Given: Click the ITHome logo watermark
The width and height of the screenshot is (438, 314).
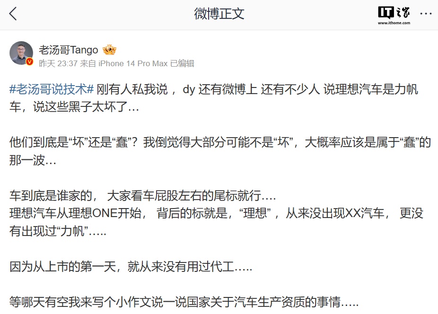Looking at the screenshot, I should [x=394, y=16].
